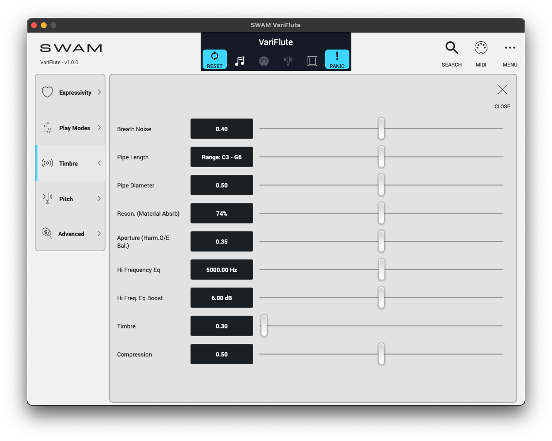Click the Compression 0.50 value box
552x441 pixels.
point(222,354)
